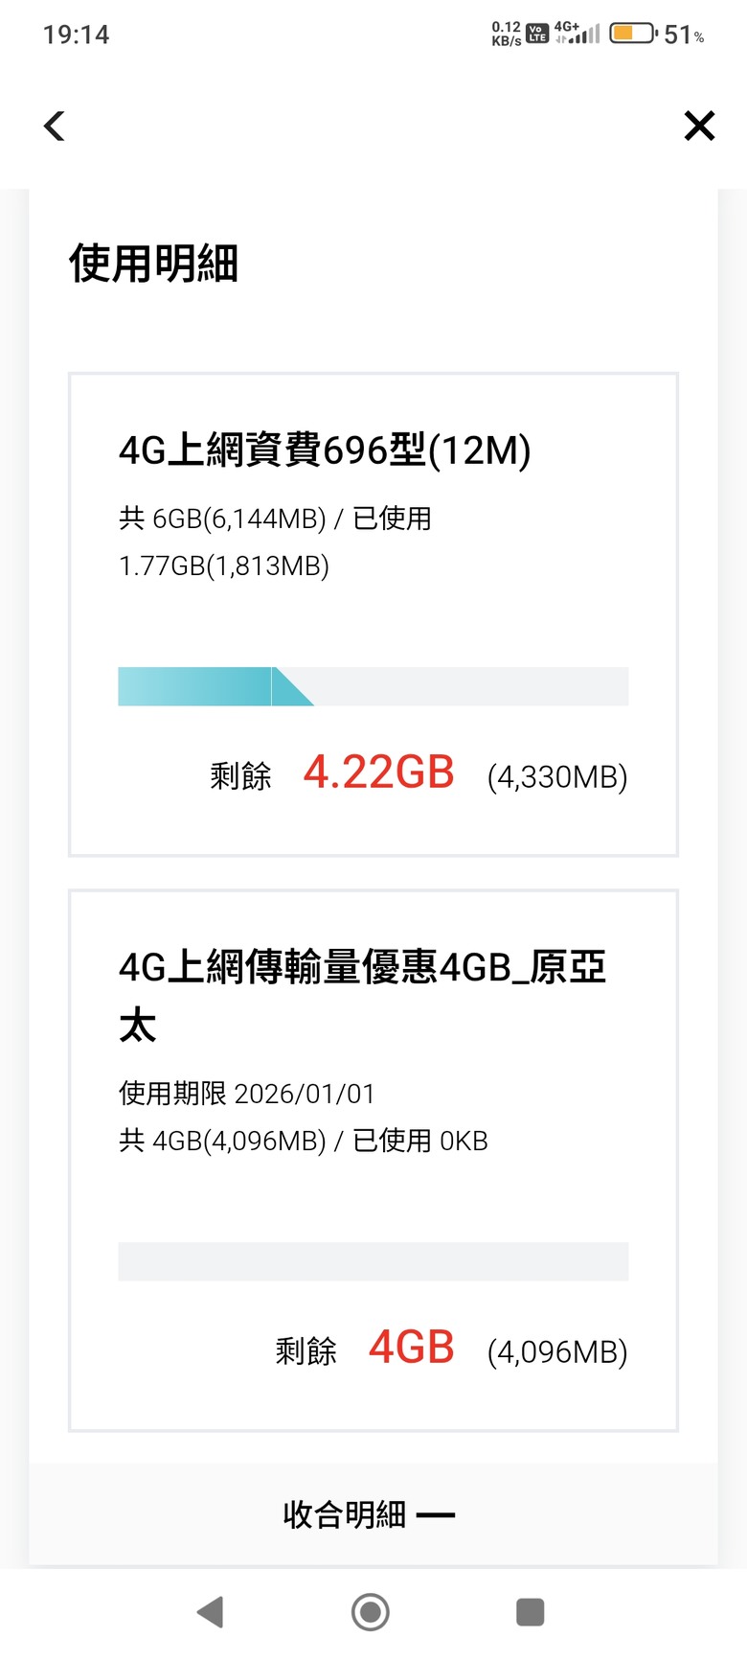Select the 4G上網傳輸量優惠4GB_原亞太 title
747x1661 pixels.
[x=362, y=996]
